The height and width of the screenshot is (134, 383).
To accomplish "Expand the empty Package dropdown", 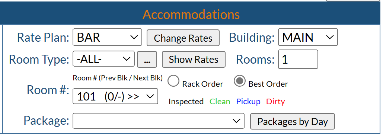I will click(158, 121).
